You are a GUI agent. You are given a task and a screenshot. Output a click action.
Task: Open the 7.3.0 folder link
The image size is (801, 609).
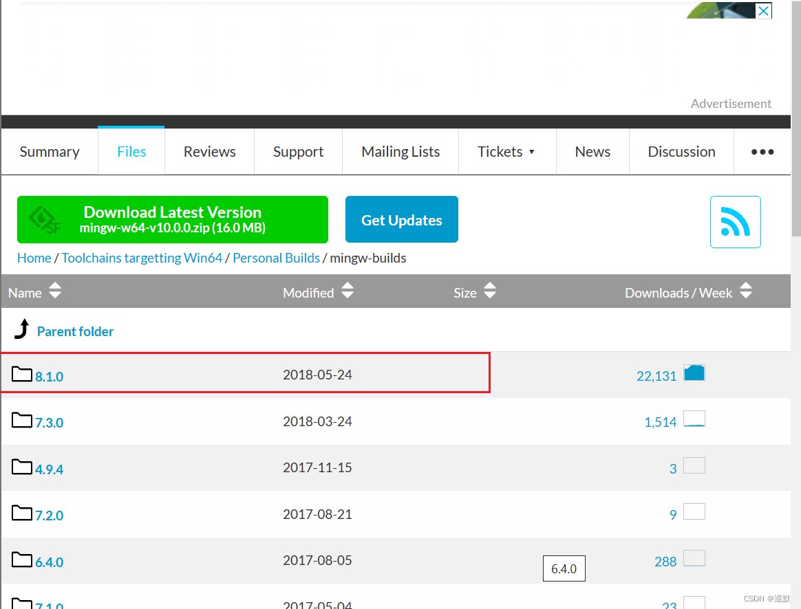[49, 423]
